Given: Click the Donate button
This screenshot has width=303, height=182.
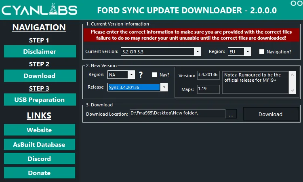Looking at the screenshot, I should [40, 173].
